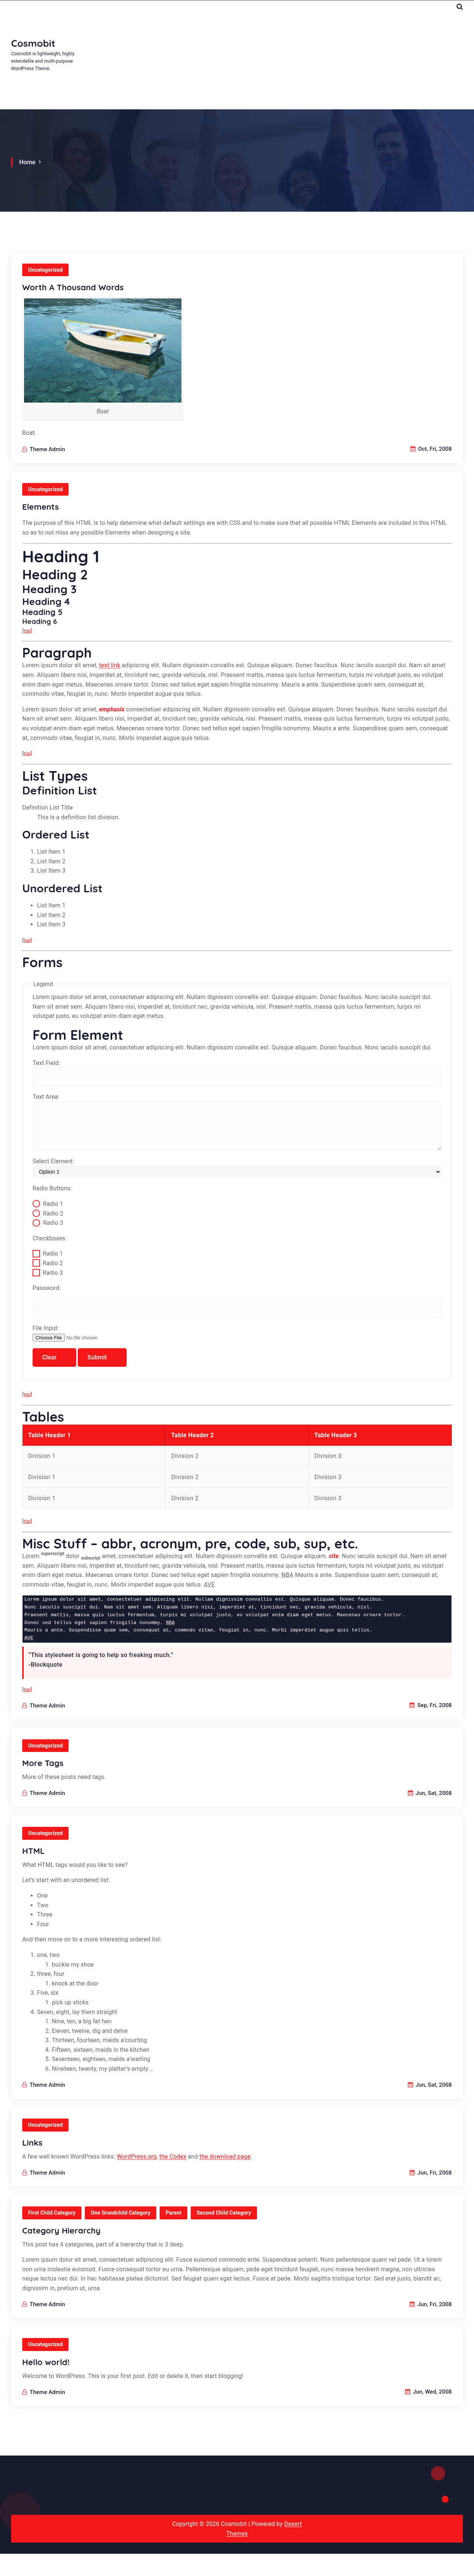The width and height of the screenshot is (474, 2576).
Task: Click the author icon under the HTML post
Action: click(x=25, y=2085)
